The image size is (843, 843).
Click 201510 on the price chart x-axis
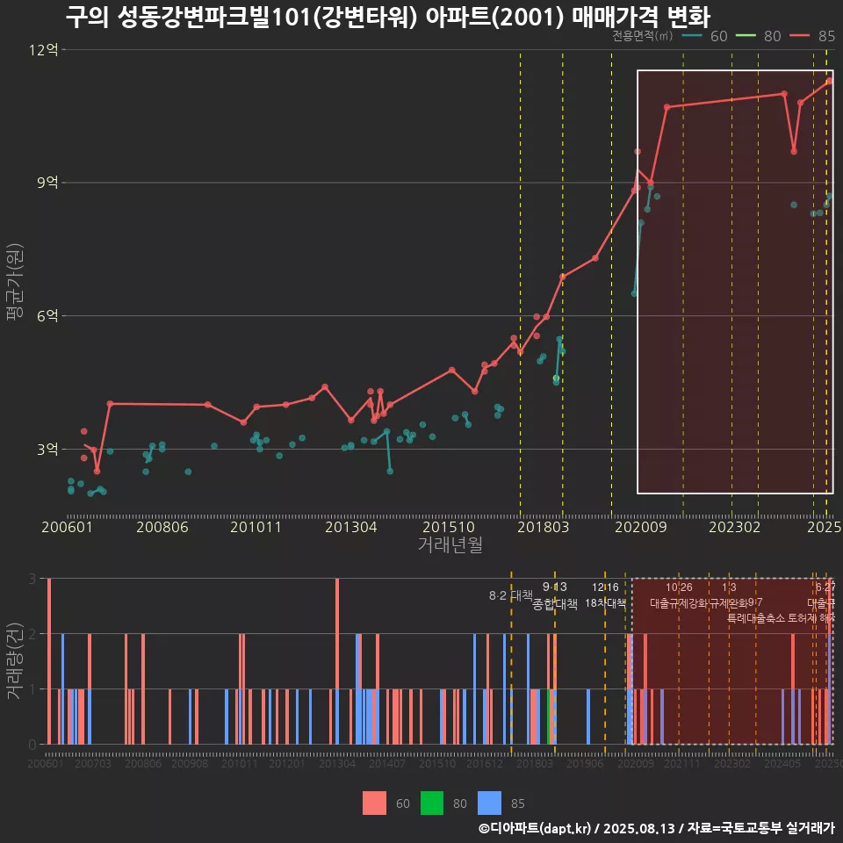(x=449, y=527)
